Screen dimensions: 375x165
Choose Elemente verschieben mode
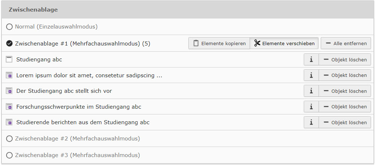(284, 43)
